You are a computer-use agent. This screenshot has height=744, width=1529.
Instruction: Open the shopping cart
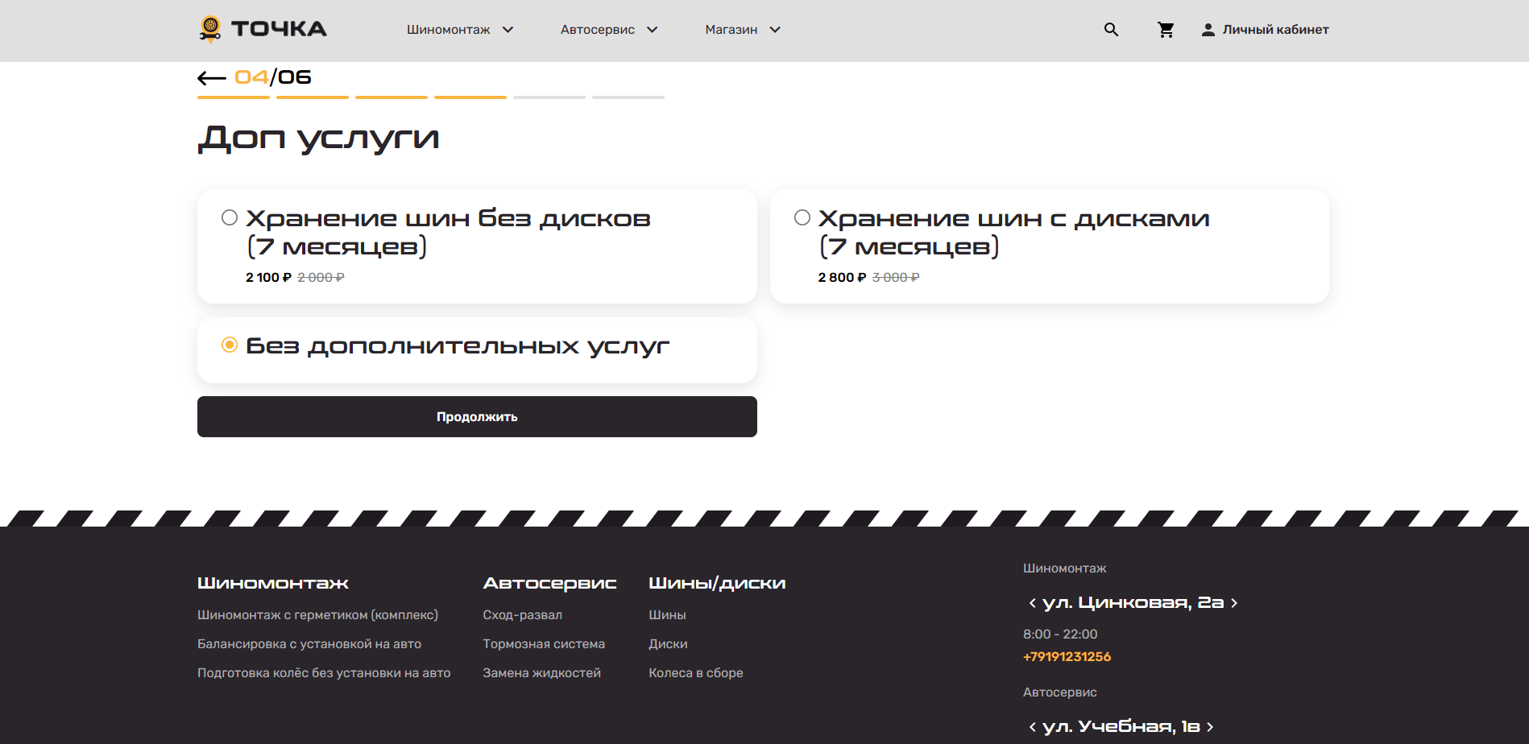pos(1165,30)
